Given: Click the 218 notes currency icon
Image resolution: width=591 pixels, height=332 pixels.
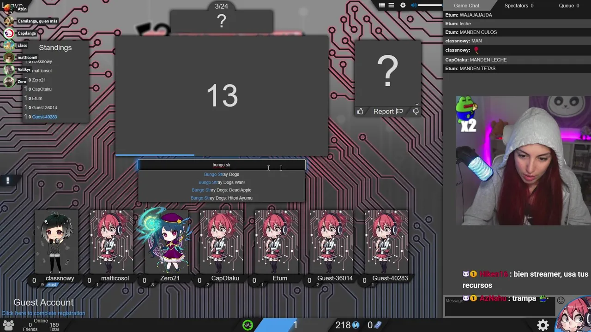Looking at the screenshot, I should tap(356, 325).
